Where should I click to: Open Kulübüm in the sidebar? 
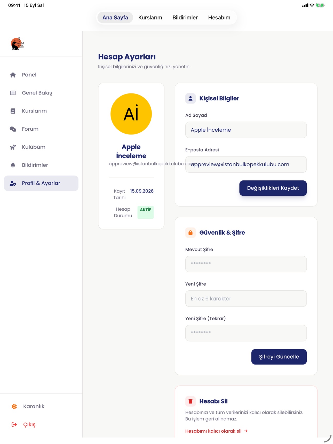41,147
